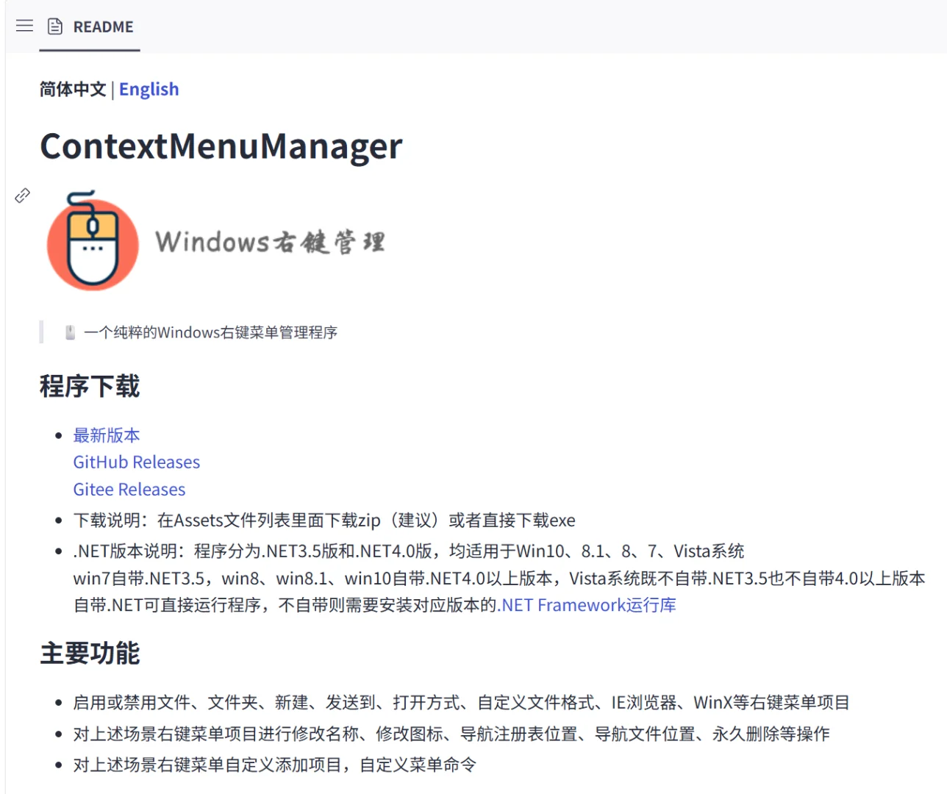Open the 最新版本 download link
The height and width of the screenshot is (794, 947).
point(107,435)
